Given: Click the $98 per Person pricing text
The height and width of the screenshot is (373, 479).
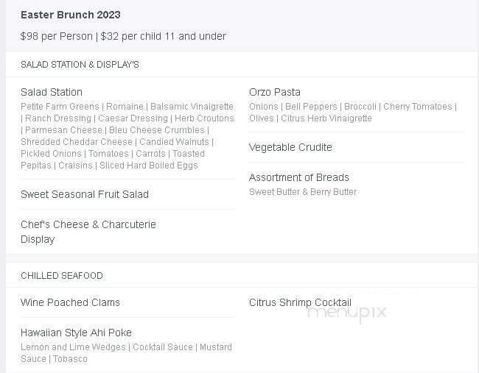Looking at the screenshot, I should tap(56, 36).
